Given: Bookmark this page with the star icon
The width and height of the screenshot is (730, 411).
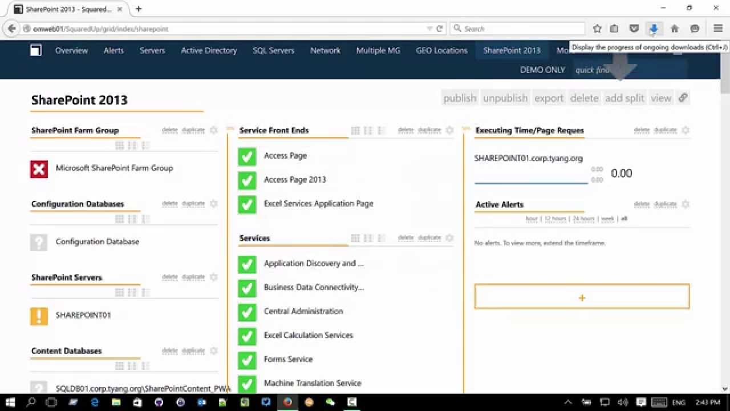Looking at the screenshot, I should coord(597,29).
